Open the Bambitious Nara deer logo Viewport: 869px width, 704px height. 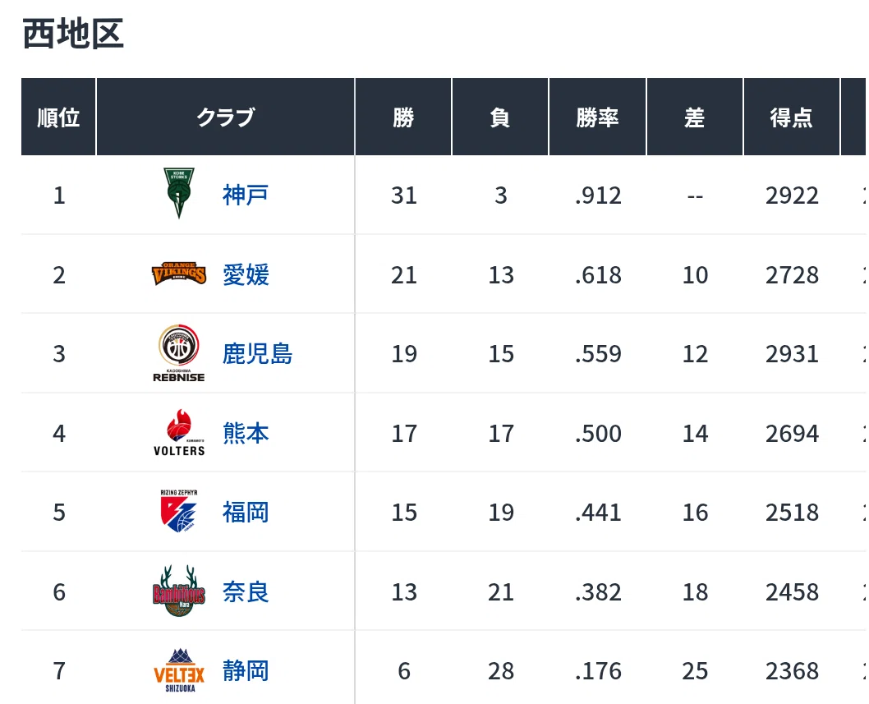178,591
